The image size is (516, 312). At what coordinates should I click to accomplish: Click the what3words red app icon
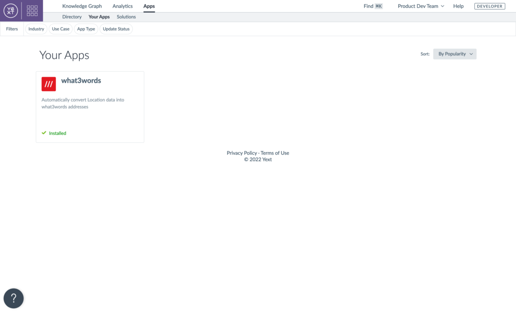[49, 84]
